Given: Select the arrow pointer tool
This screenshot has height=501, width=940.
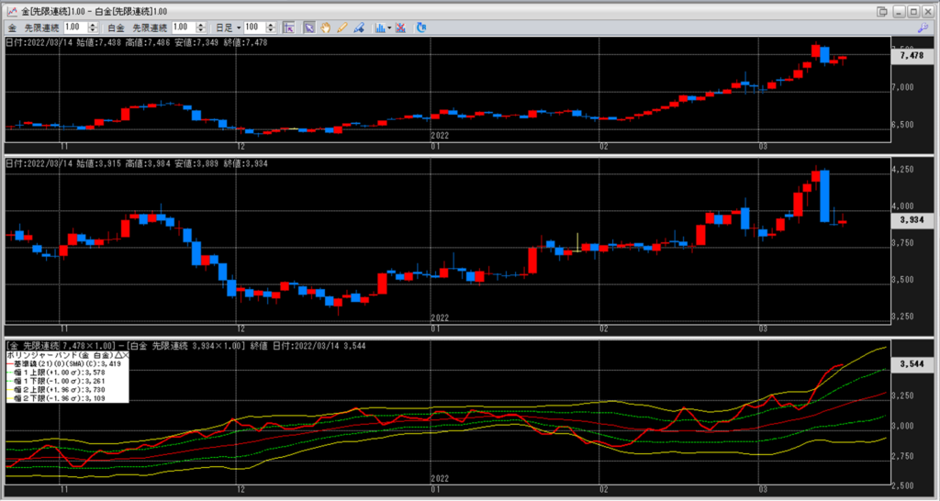Looking at the screenshot, I should 309,28.
